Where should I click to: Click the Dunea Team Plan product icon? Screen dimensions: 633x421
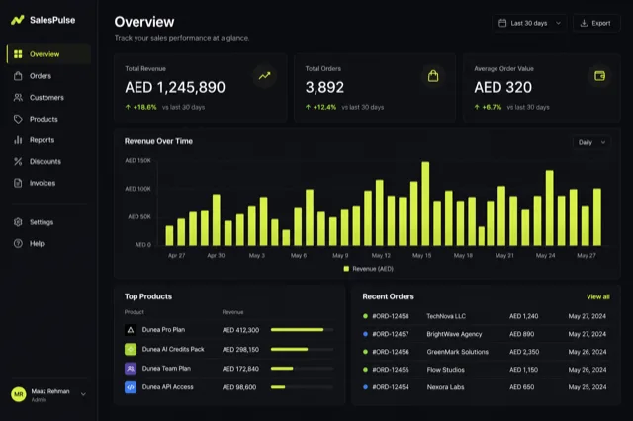click(x=131, y=369)
